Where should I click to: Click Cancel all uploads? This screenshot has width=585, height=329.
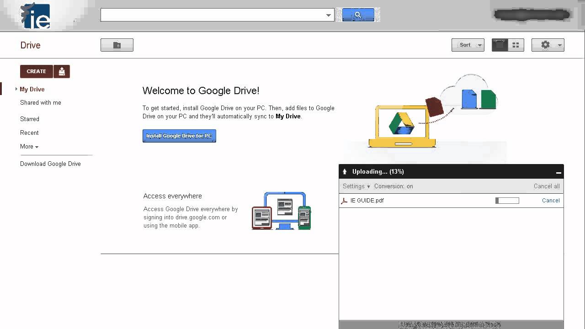point(547,186)
